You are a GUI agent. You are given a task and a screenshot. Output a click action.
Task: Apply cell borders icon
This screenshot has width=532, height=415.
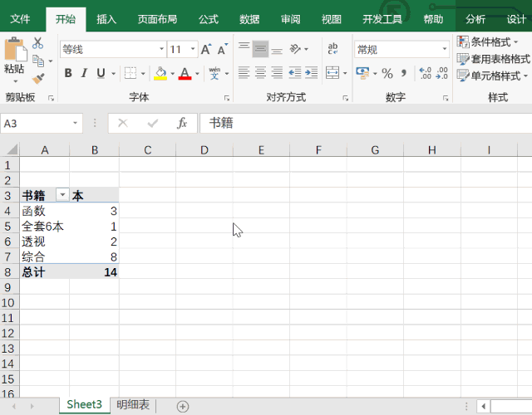click(x=131, y=73)
